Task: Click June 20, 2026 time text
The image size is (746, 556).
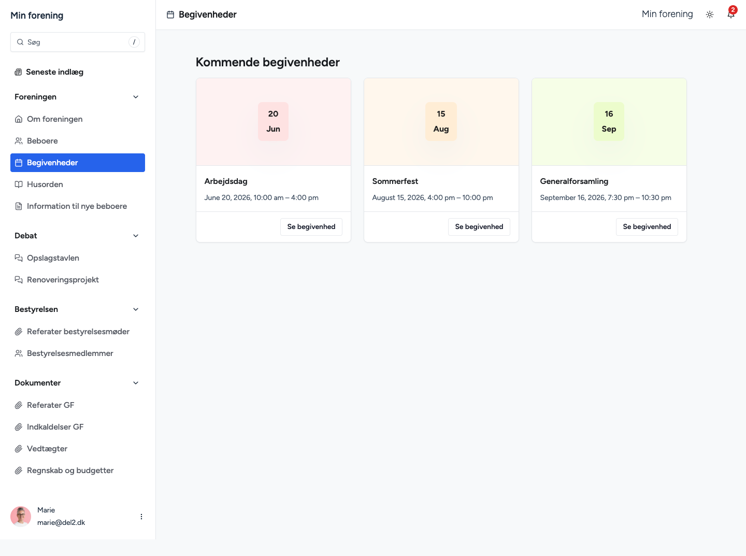Action: pos(262,197)
